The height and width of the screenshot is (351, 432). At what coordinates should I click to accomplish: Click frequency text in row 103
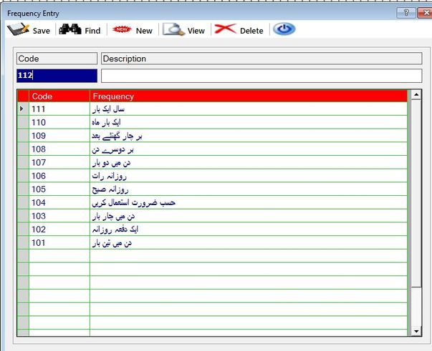point(113,217)
